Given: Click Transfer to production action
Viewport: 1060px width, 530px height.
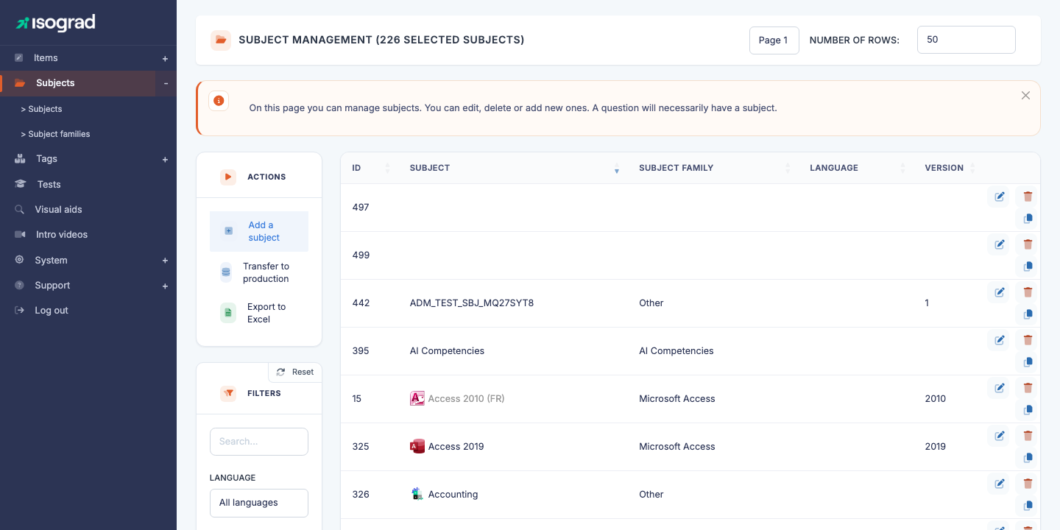Looking at the screenshot, I should coord(259,272).
